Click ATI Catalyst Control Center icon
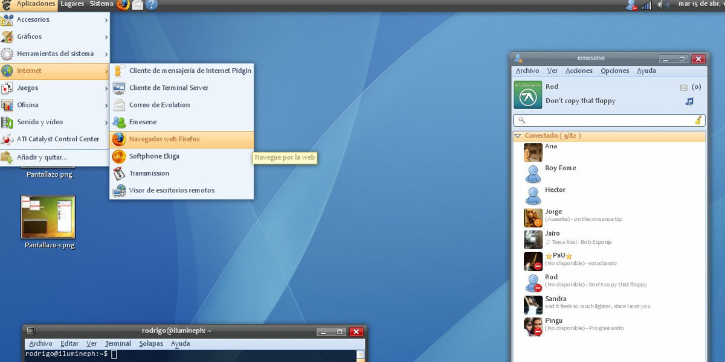Viewport: 725px width, 362px height. (x=7, y=139)
